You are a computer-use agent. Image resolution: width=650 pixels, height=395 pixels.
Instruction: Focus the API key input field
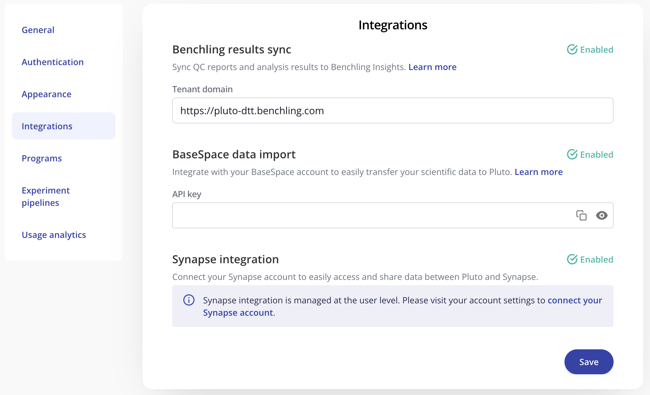(370, 215)
